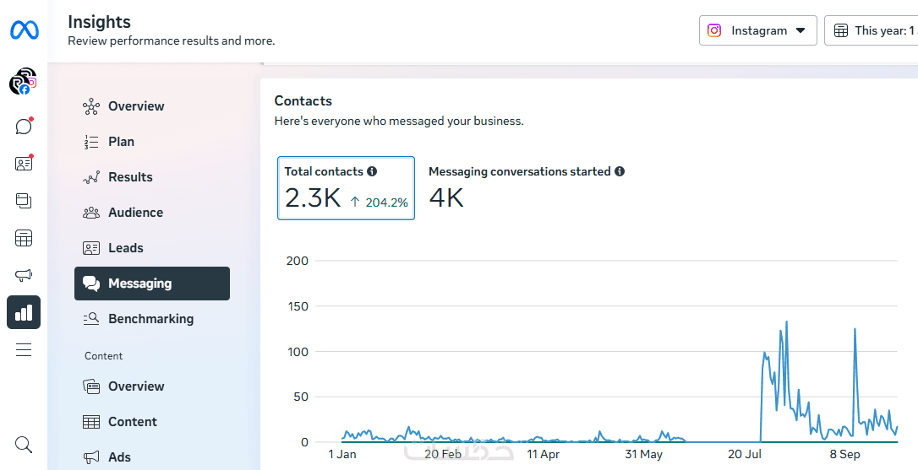Viewport: 918px width, 470px height.
Task: Open the account profile avatar icon
Action: click(x=23, y=82)
